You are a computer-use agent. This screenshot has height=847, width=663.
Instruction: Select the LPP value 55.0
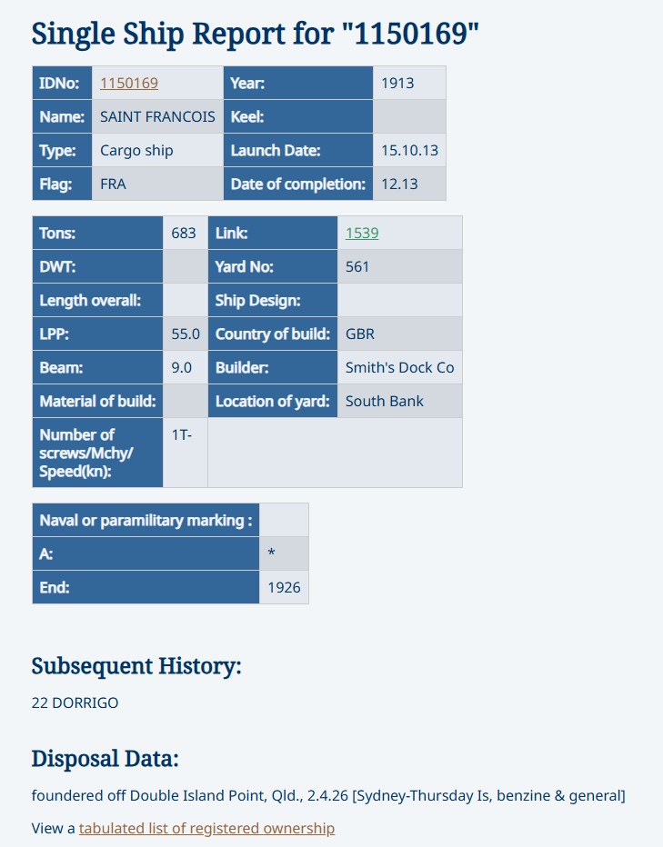coord(186,334)
